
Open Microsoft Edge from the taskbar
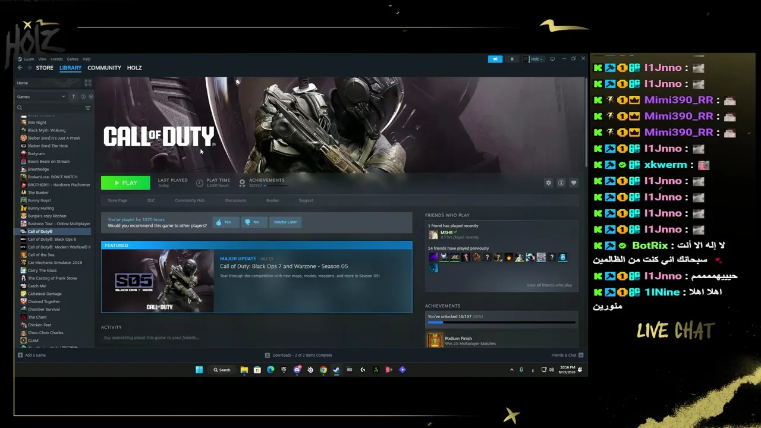point(271,370)
